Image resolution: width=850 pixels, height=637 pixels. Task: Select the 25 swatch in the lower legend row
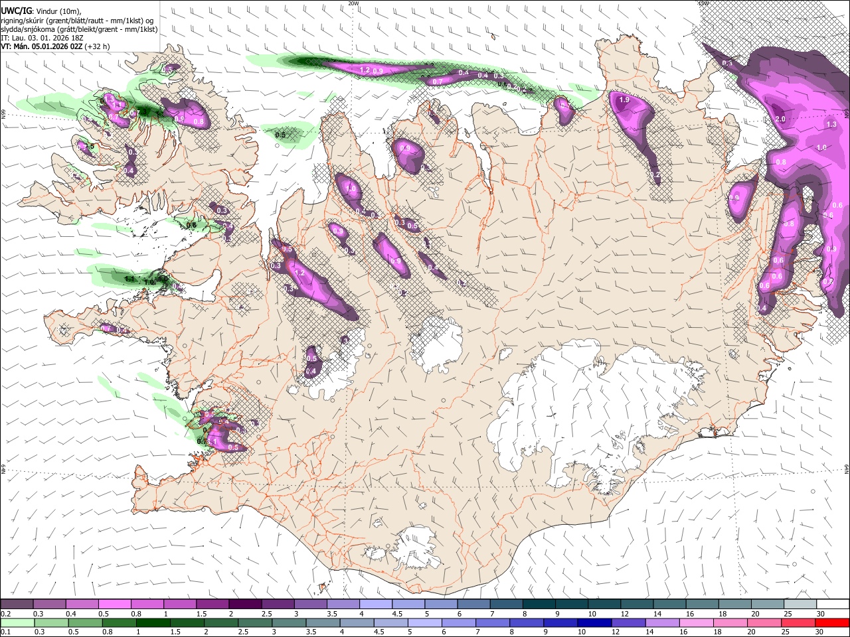point(799,622)
